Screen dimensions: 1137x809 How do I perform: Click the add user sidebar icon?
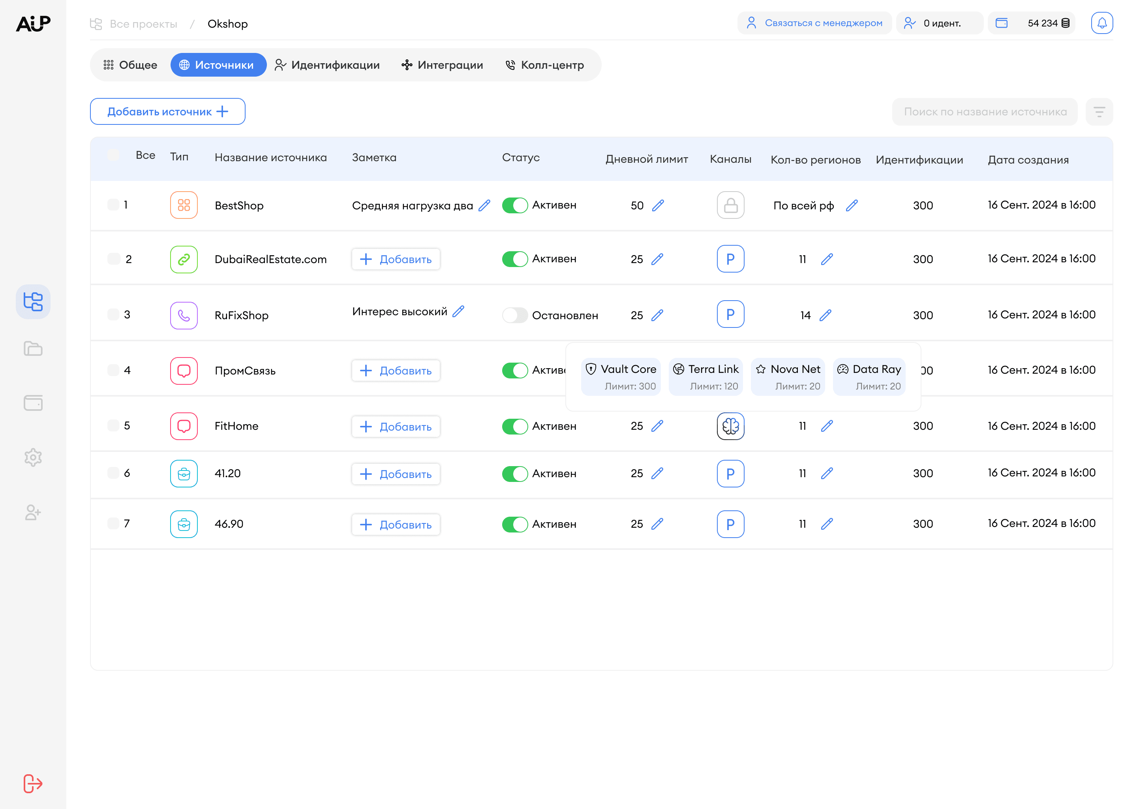click(33, 512)
